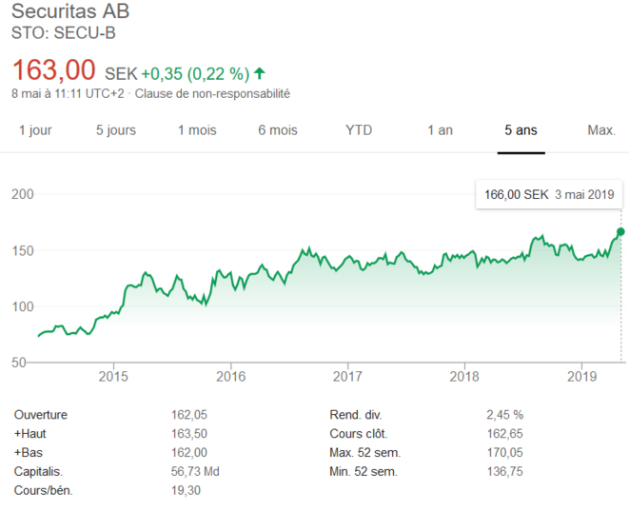Click the 50 y-axis label

coord(18,363)
